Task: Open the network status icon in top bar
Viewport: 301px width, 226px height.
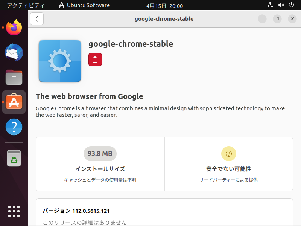Action: click(x=270, y=5)
